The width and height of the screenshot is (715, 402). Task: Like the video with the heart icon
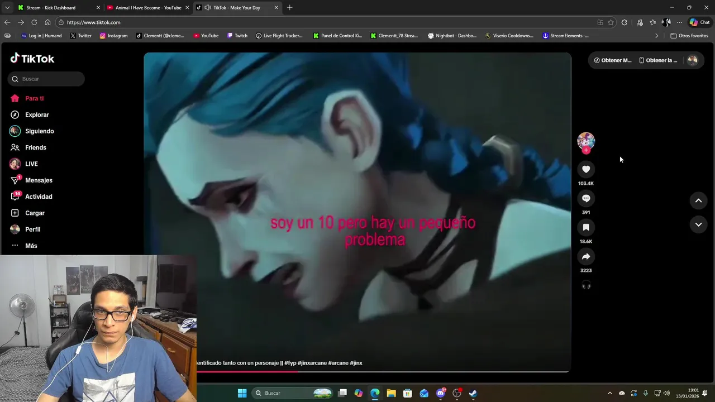pyautogui.click(x=586, y=169)
